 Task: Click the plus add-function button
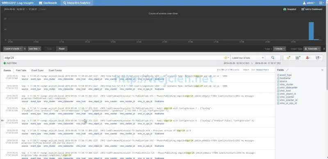tap(25, 49)
